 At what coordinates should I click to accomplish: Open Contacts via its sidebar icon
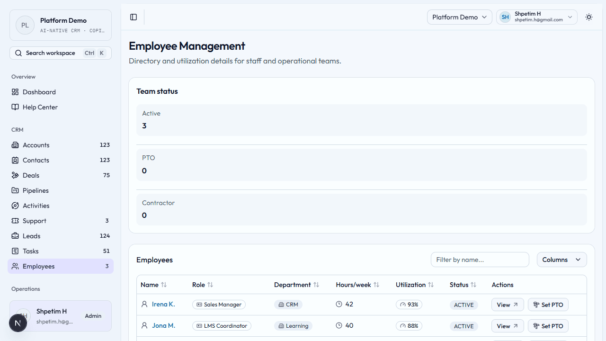[x=16, y=160]
